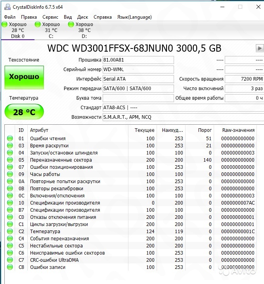The height and width of the screenshot is (284, 264).
Task: Select the Переназначенные сектора row name
Action: point(61,160)
